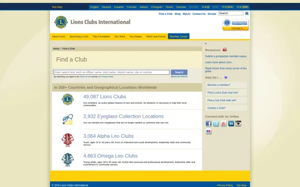This screenshot has height=187, width=300.
Task: Open The Foundation menu
Action: pos(101,36)
